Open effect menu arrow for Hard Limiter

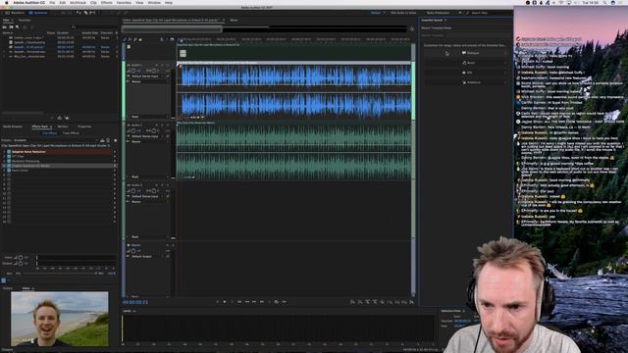tap(115, 170)
